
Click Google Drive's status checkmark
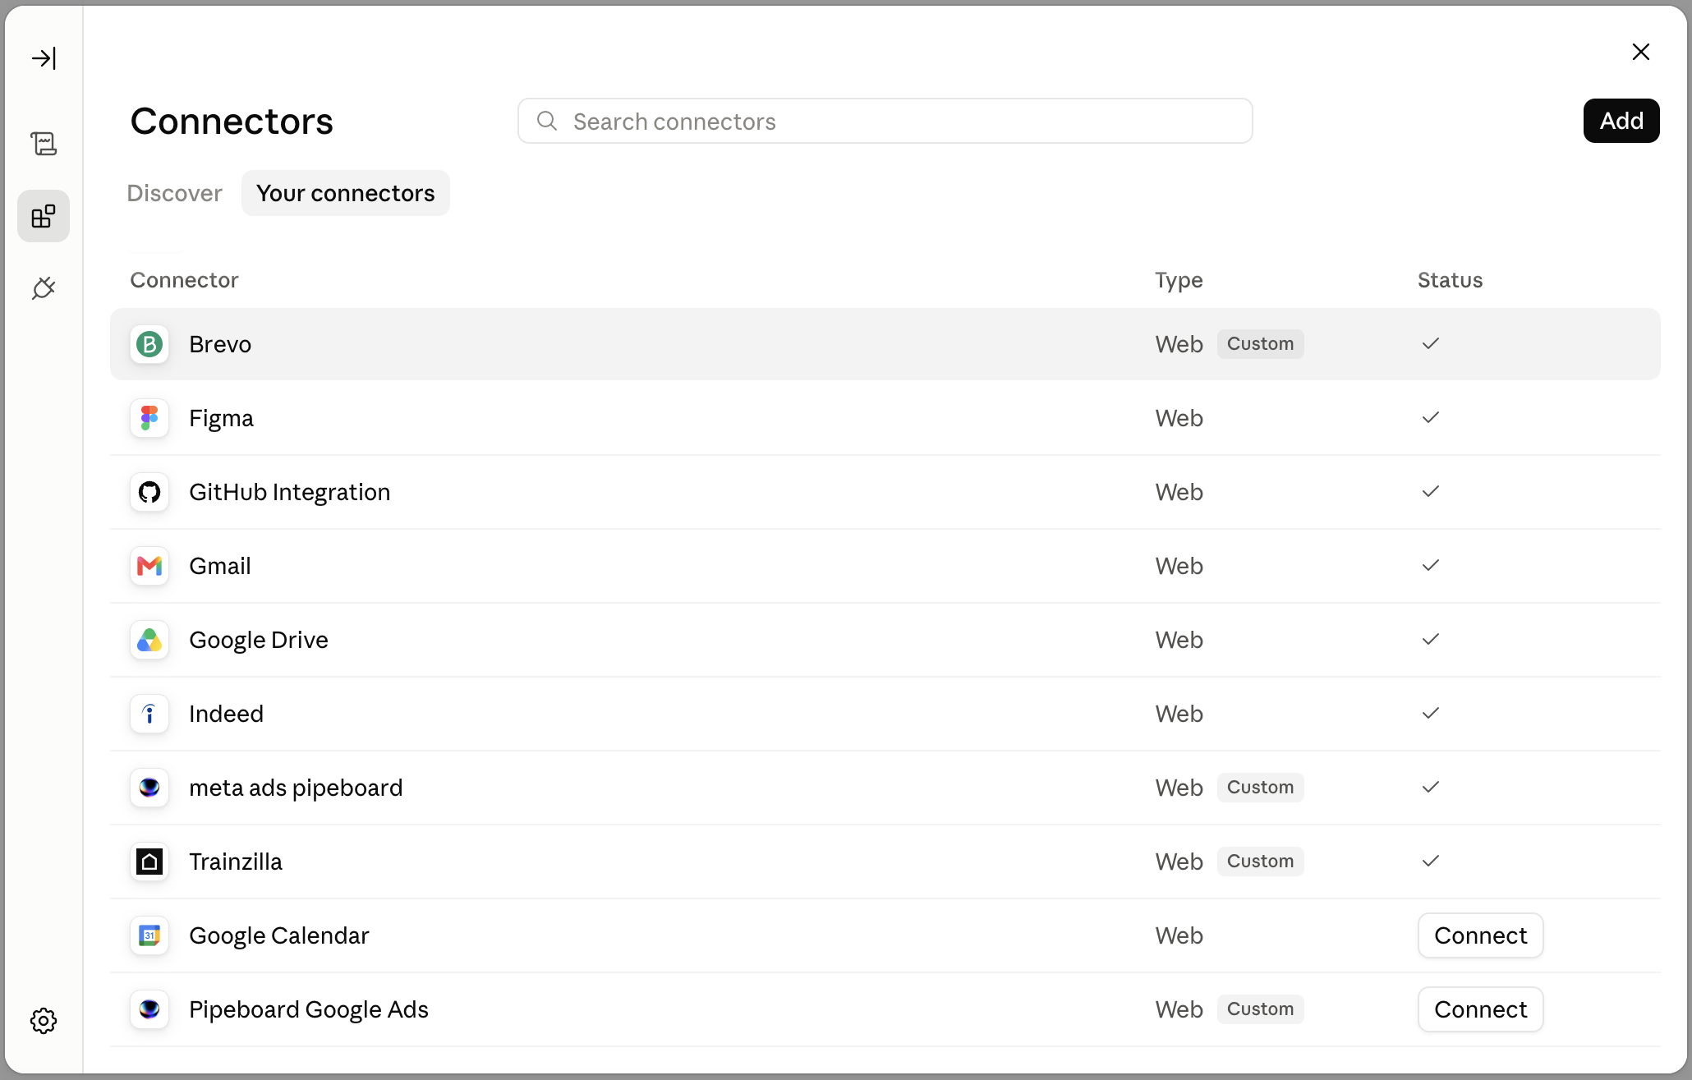click(1431, 639)
